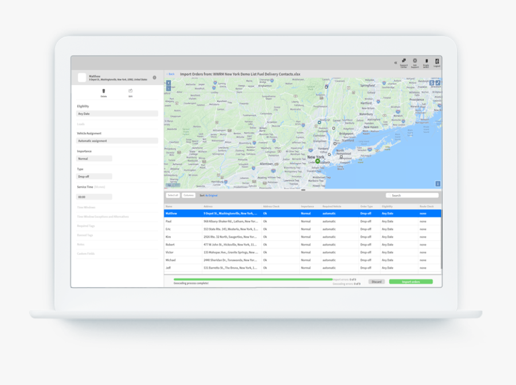Click the Edit icon in order panel

coord(130,91)
